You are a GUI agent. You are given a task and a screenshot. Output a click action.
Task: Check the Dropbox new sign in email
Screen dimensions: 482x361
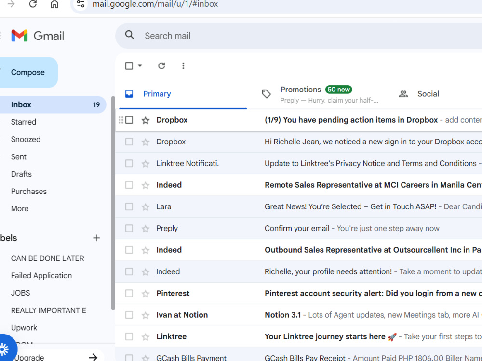[x=129, y=142]
